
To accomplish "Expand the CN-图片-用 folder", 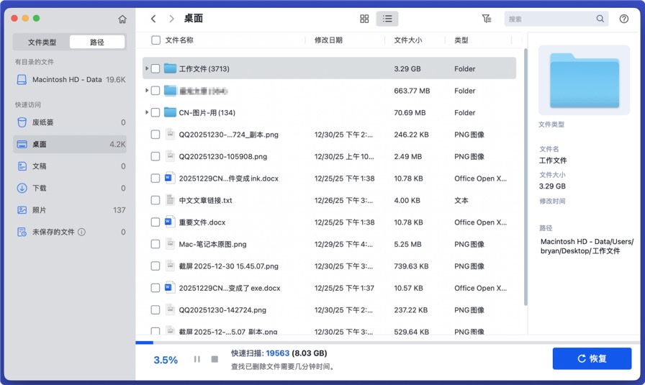I will (146, 112).
